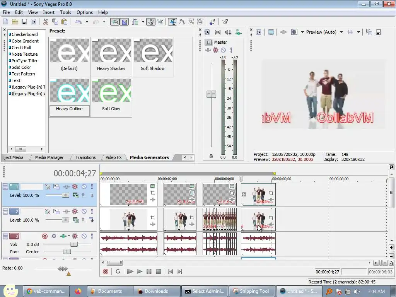Open Split Screen View dropdown arrow
Screen dimensions: 396x297
[302, 32]
